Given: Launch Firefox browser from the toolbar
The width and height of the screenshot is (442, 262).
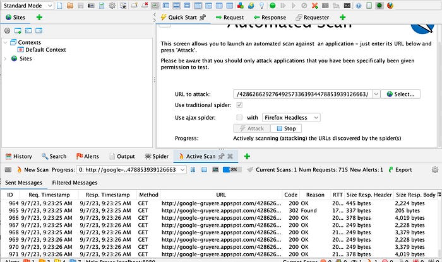Looking at the screenshot, I should coord(390,5).
